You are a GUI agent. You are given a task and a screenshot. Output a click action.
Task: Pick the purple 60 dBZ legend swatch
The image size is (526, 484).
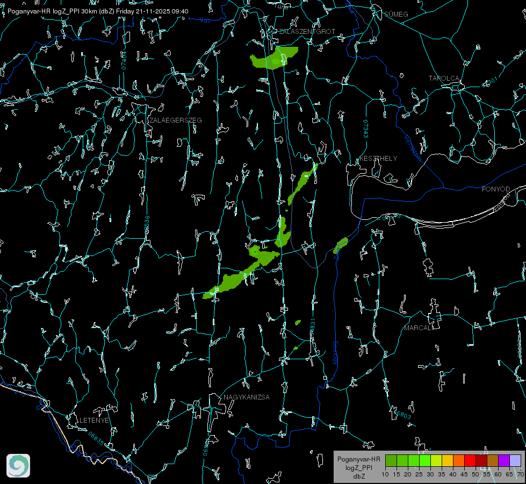504,460
